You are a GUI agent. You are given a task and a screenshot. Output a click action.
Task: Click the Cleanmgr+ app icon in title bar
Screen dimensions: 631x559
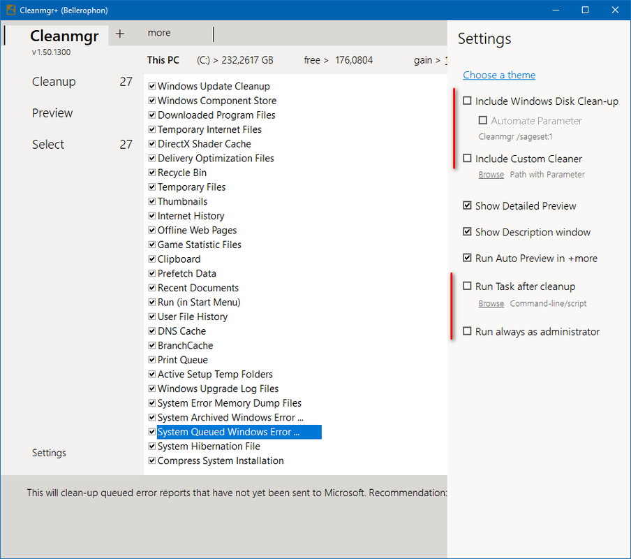tap(11, 10)
